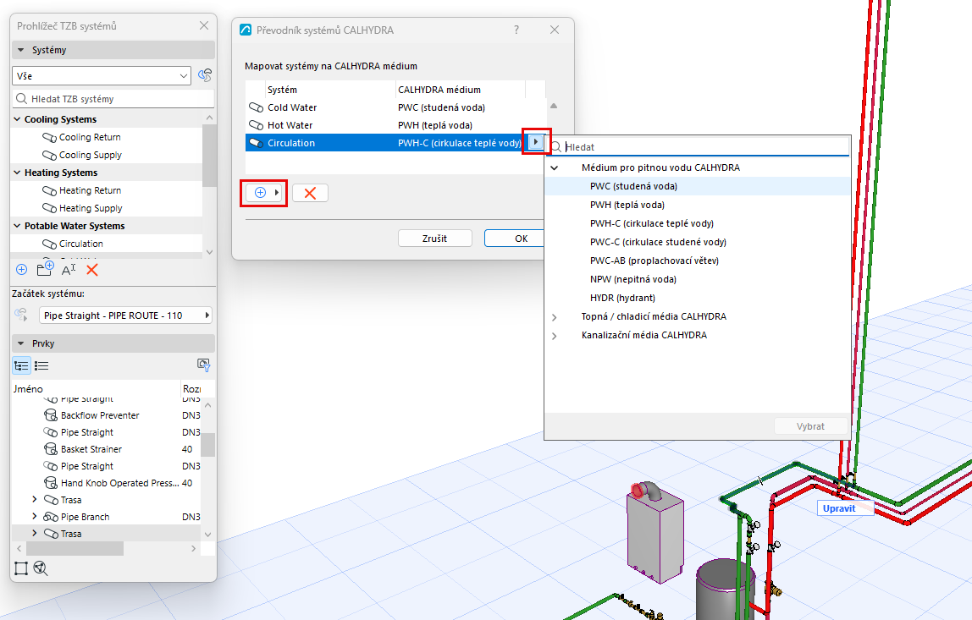Image resolution: width=972 pixels, height=620 pixels.
Task: Select NPW (nepitná voda) option
Action: coord(633,279)
